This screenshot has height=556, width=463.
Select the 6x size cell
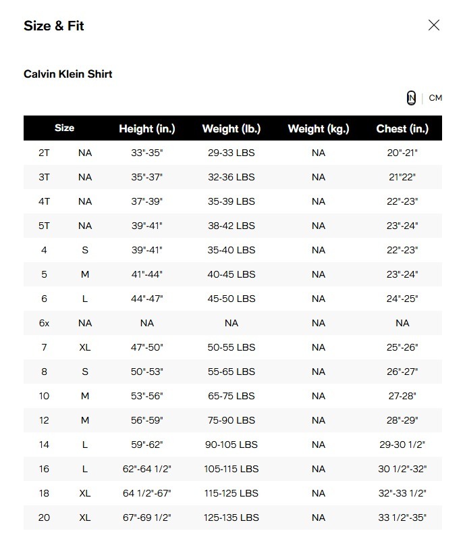44,324
